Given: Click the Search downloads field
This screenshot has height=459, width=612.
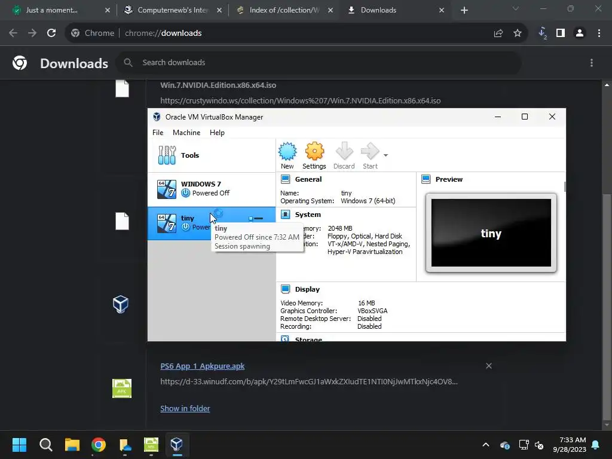Looking at the screenshot, I should point(319,62).
